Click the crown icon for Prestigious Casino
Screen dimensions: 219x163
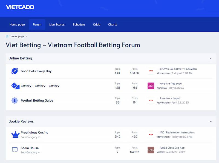tap(15, 135)
